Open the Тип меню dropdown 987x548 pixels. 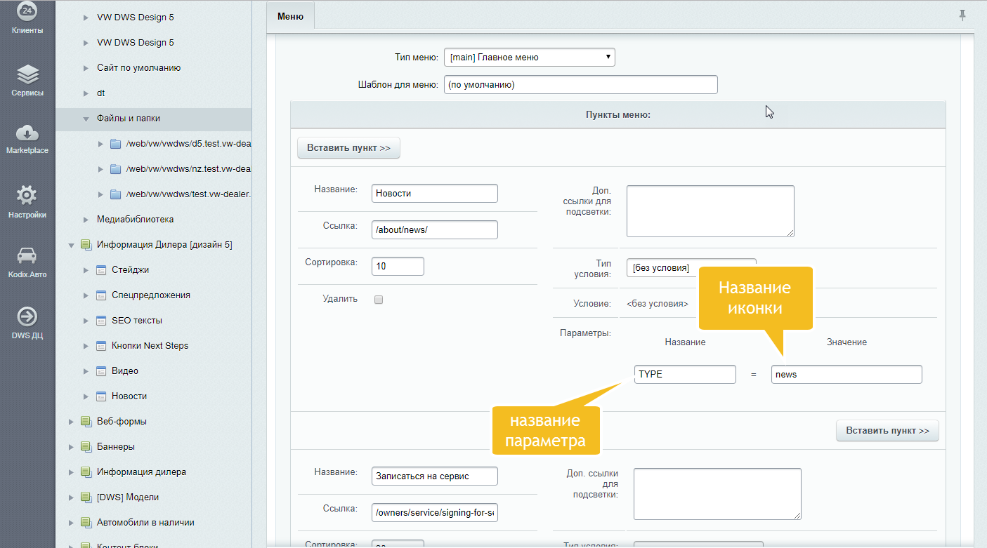530,58
